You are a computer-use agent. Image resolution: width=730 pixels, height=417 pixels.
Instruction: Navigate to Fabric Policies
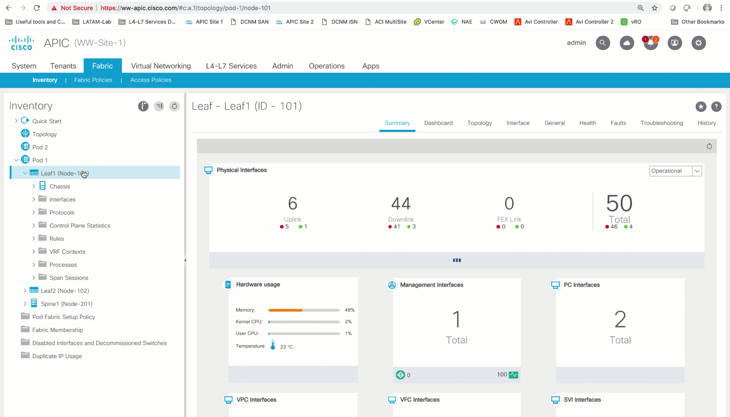93,80
